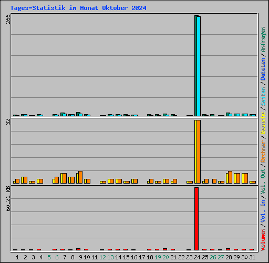Click the 'Vol. Out' legend label

(263, 181)
